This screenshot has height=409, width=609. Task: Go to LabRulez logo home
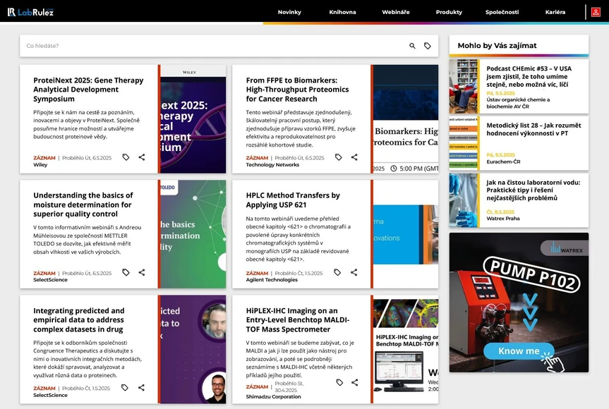[30, 12]
